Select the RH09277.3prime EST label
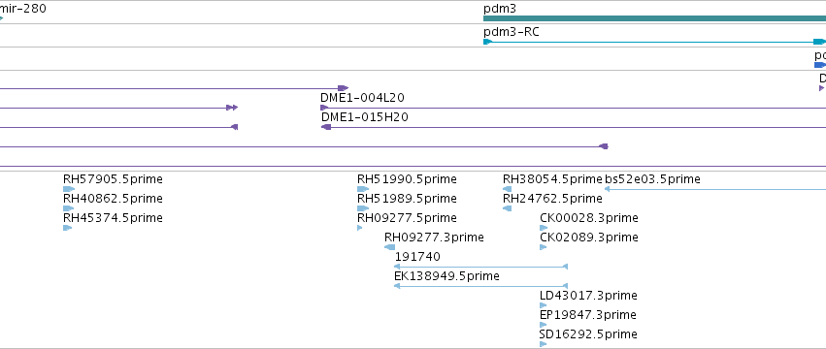 434,238
